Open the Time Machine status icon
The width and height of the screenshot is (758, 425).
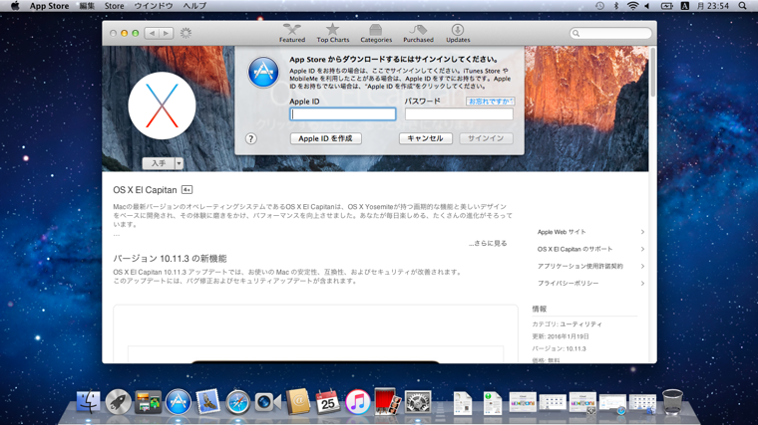click(600, 6)
